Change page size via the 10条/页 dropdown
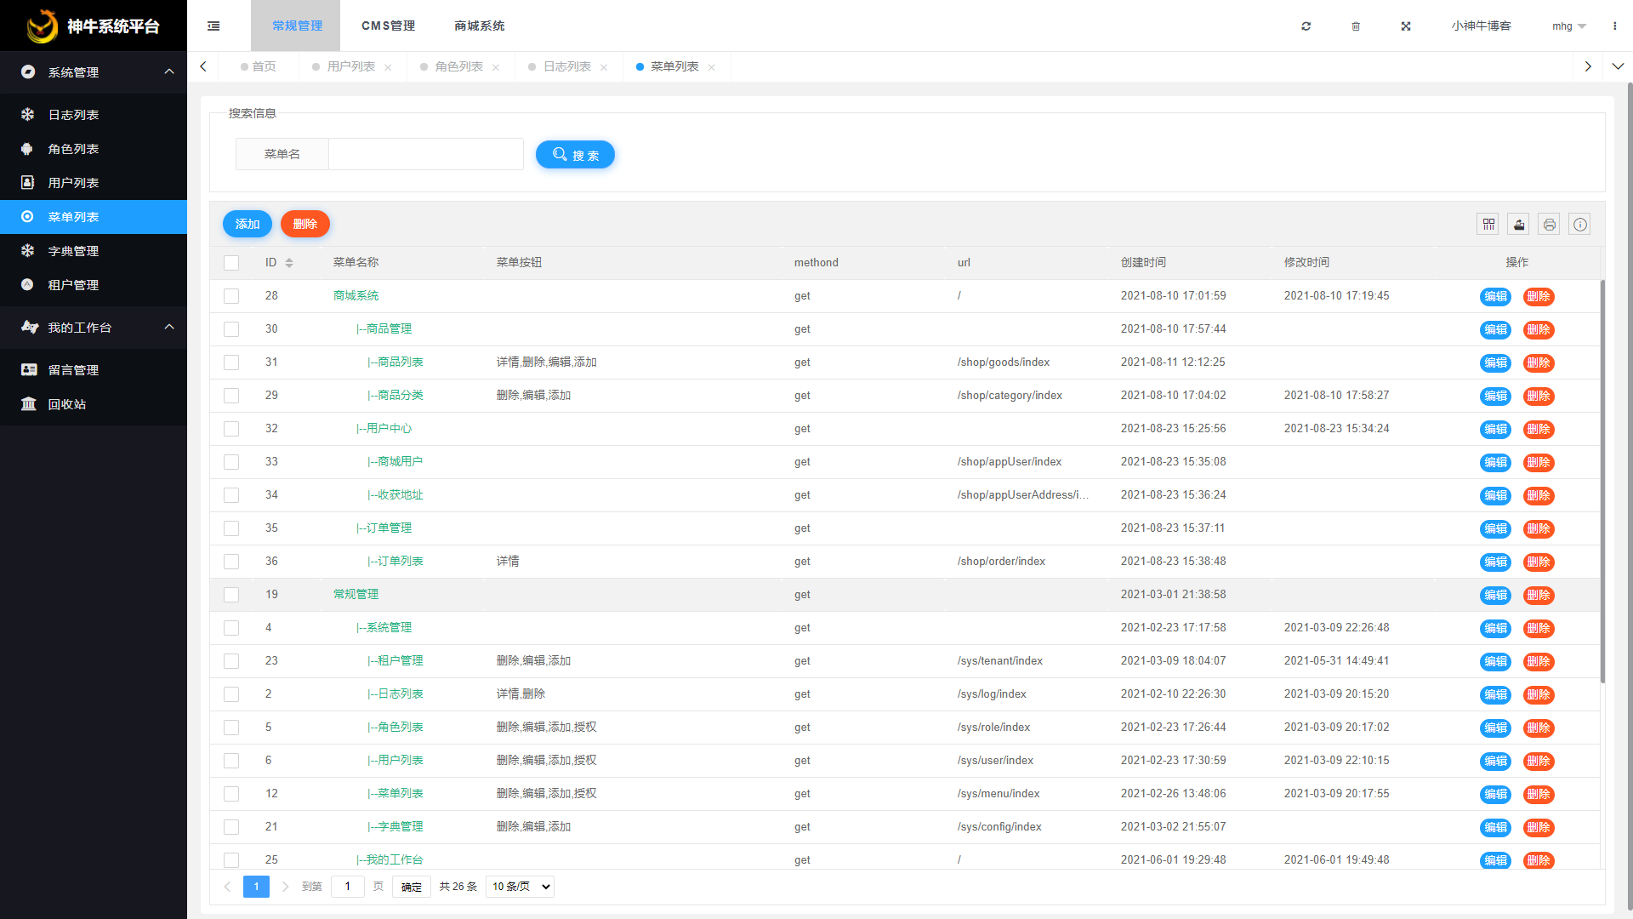 519,886
